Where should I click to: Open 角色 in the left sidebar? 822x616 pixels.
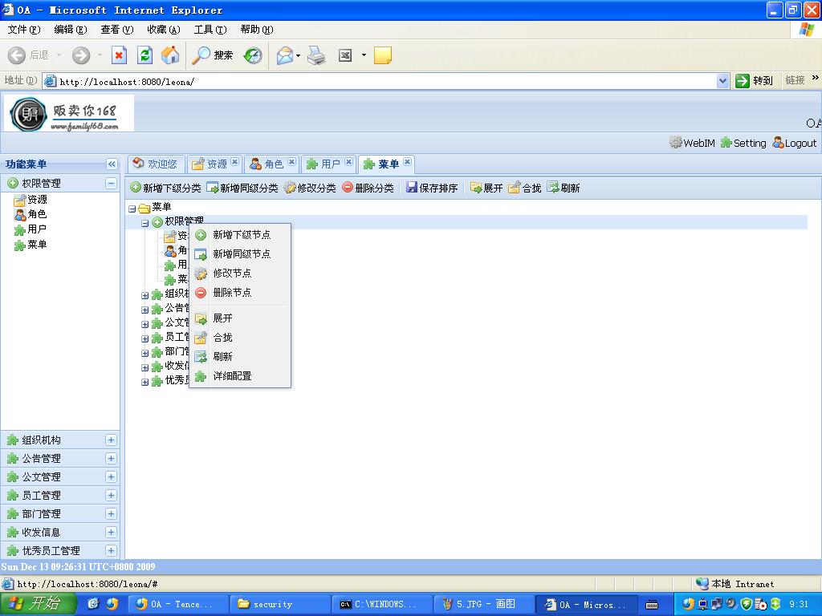click(x=31, y=214)
